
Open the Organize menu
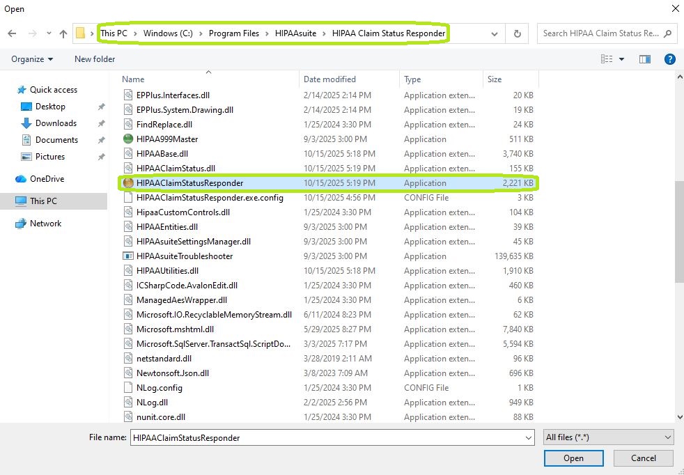pyautogui.click(x=32, y=59)
